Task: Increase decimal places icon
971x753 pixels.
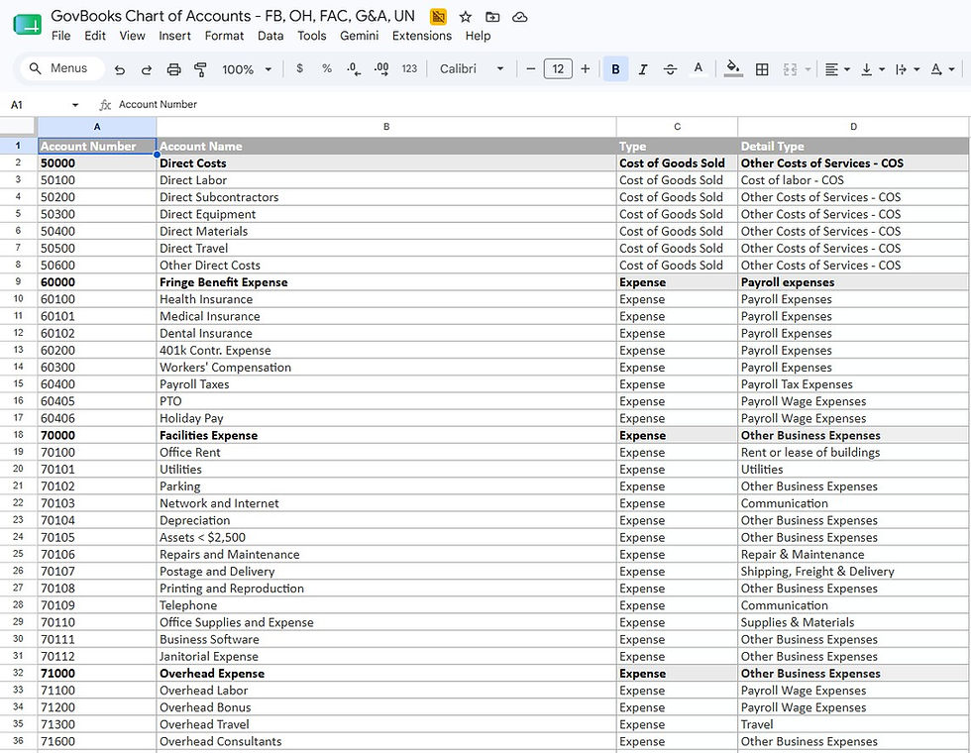Action: (x=381, y=69)
